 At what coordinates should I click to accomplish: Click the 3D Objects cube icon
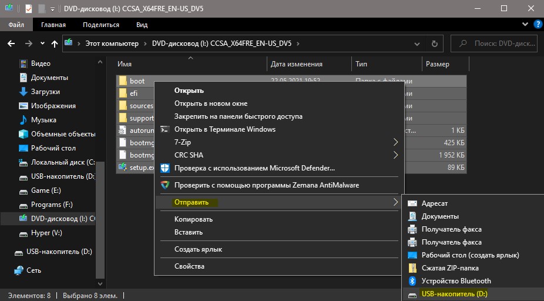23,134
